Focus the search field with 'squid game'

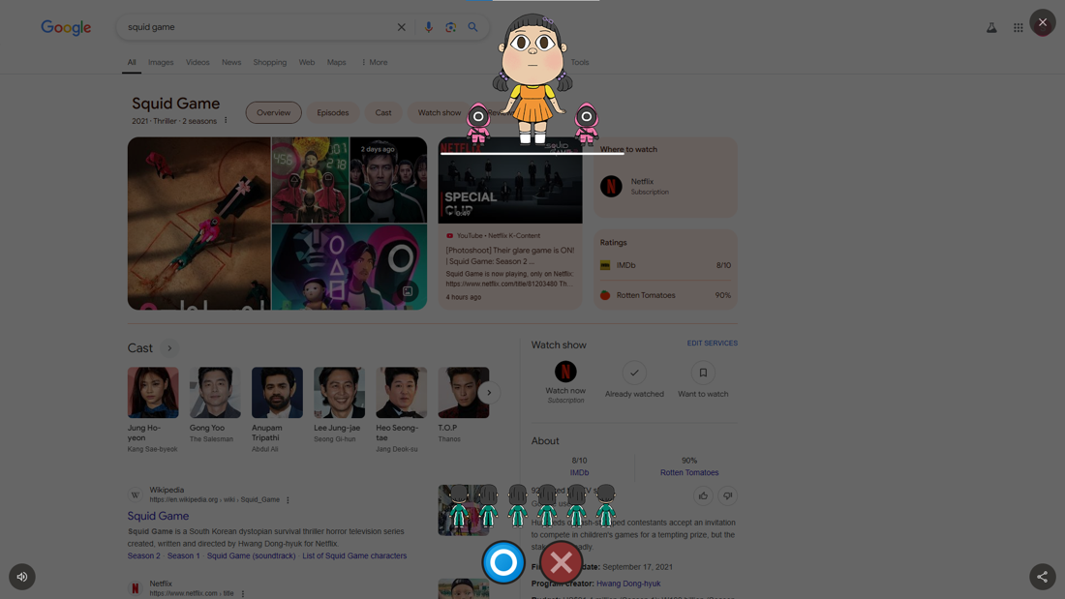click(x=259, y=27)
